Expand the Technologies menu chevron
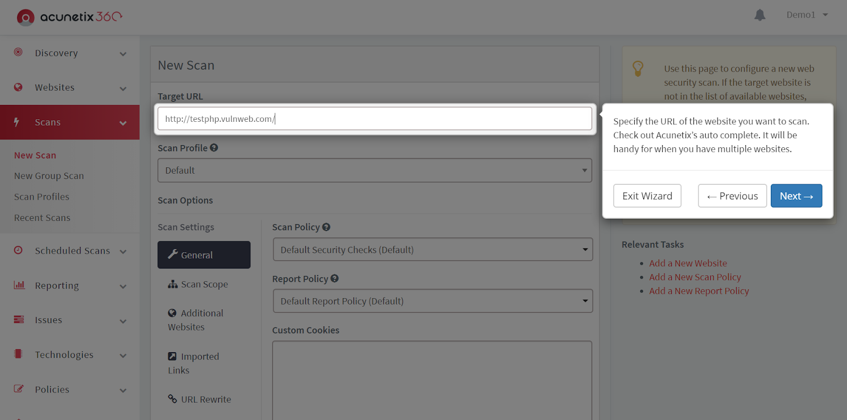This screenshot has width=847, height=420. click(123, 355)
